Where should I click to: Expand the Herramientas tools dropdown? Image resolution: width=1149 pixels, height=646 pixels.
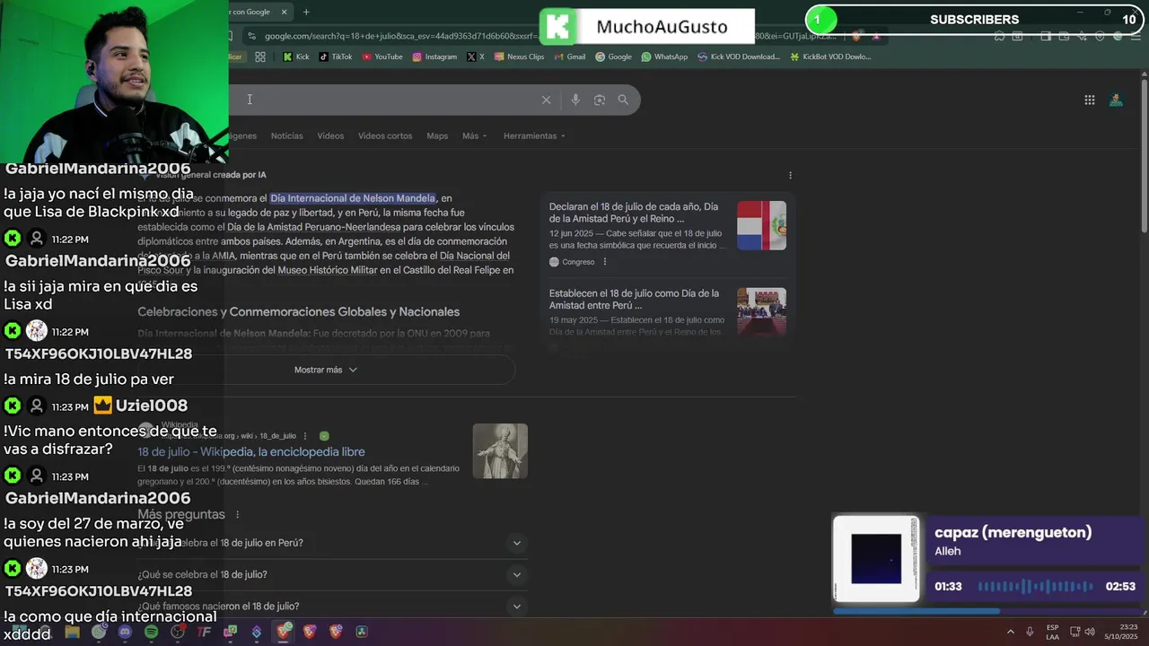pos(534,136)
